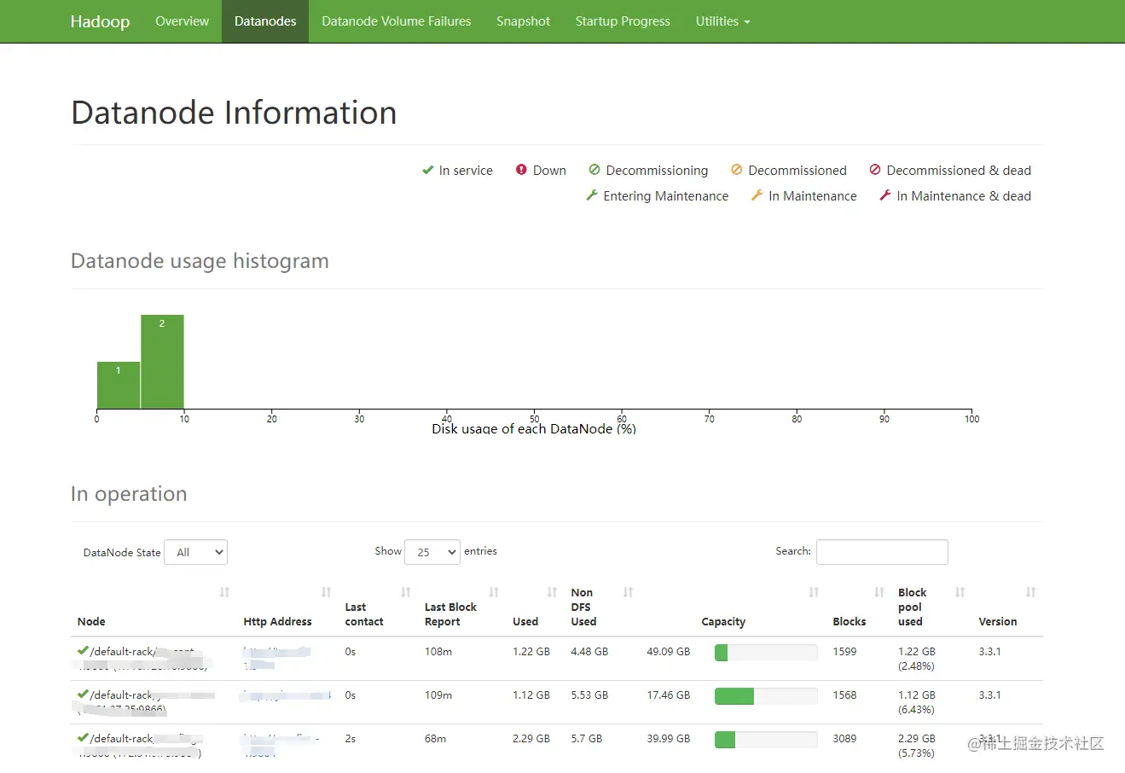Sort table by Block pool used arrows
The width and height of the screenshot is (1125, 773).
[x=960, y=592]
